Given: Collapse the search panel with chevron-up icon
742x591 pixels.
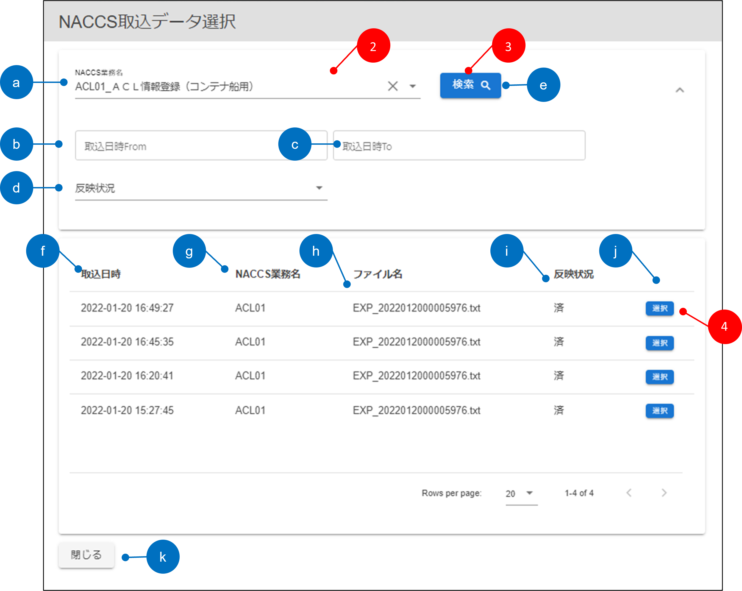Looking at the screenshot, I should click(x=679, y=90).
